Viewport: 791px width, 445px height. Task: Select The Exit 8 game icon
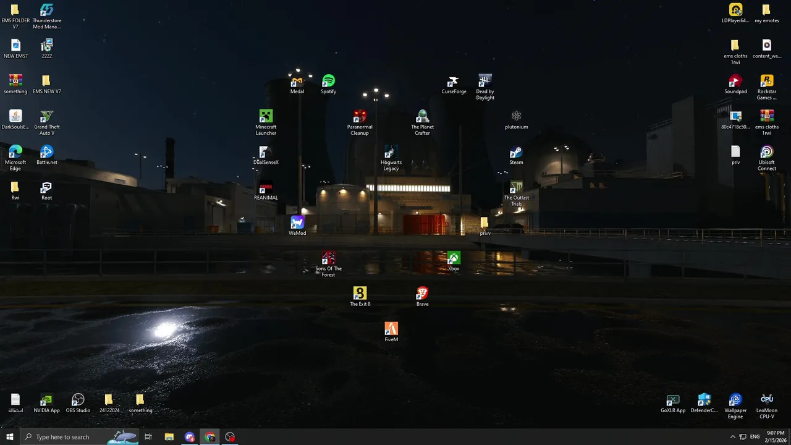click(x=360, y=297)
